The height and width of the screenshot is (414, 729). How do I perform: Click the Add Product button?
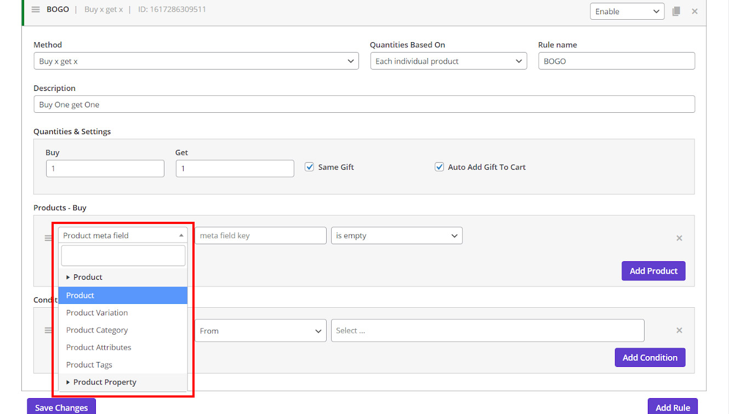(x=653, y=271)
